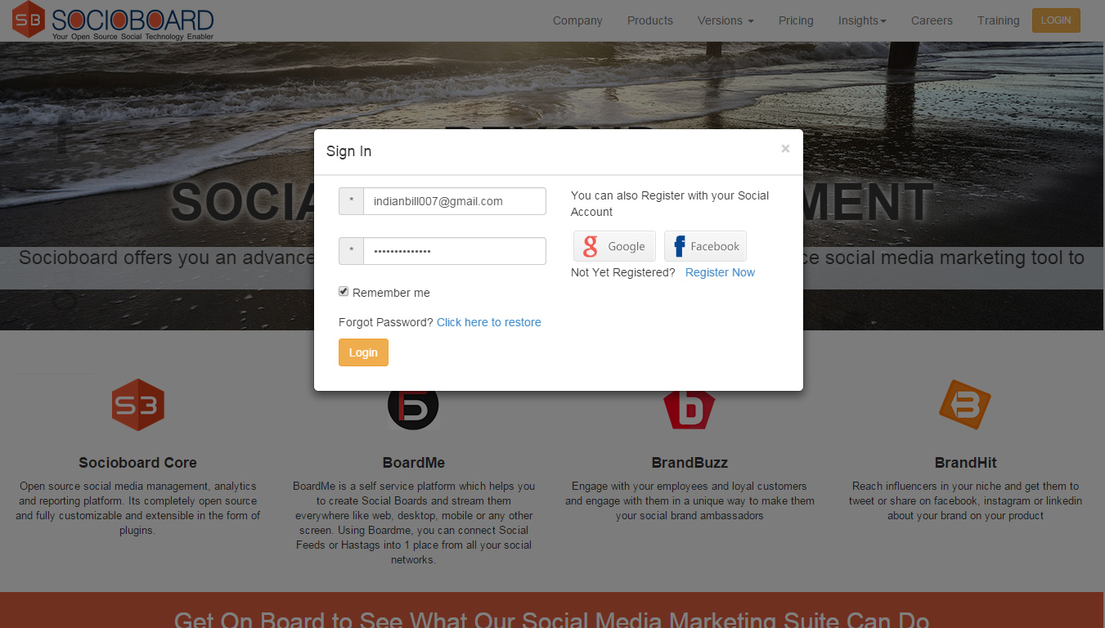Focus the password input field
Screen dimensions: 1105x628
[454, 251]
